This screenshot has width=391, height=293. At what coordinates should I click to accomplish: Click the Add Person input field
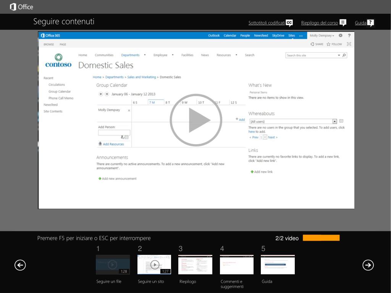coord(114,132)
